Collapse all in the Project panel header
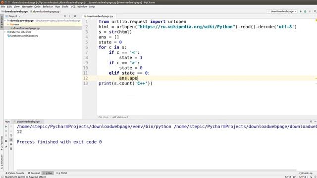Screen dimensions: 317x178 tap(69, 16)
